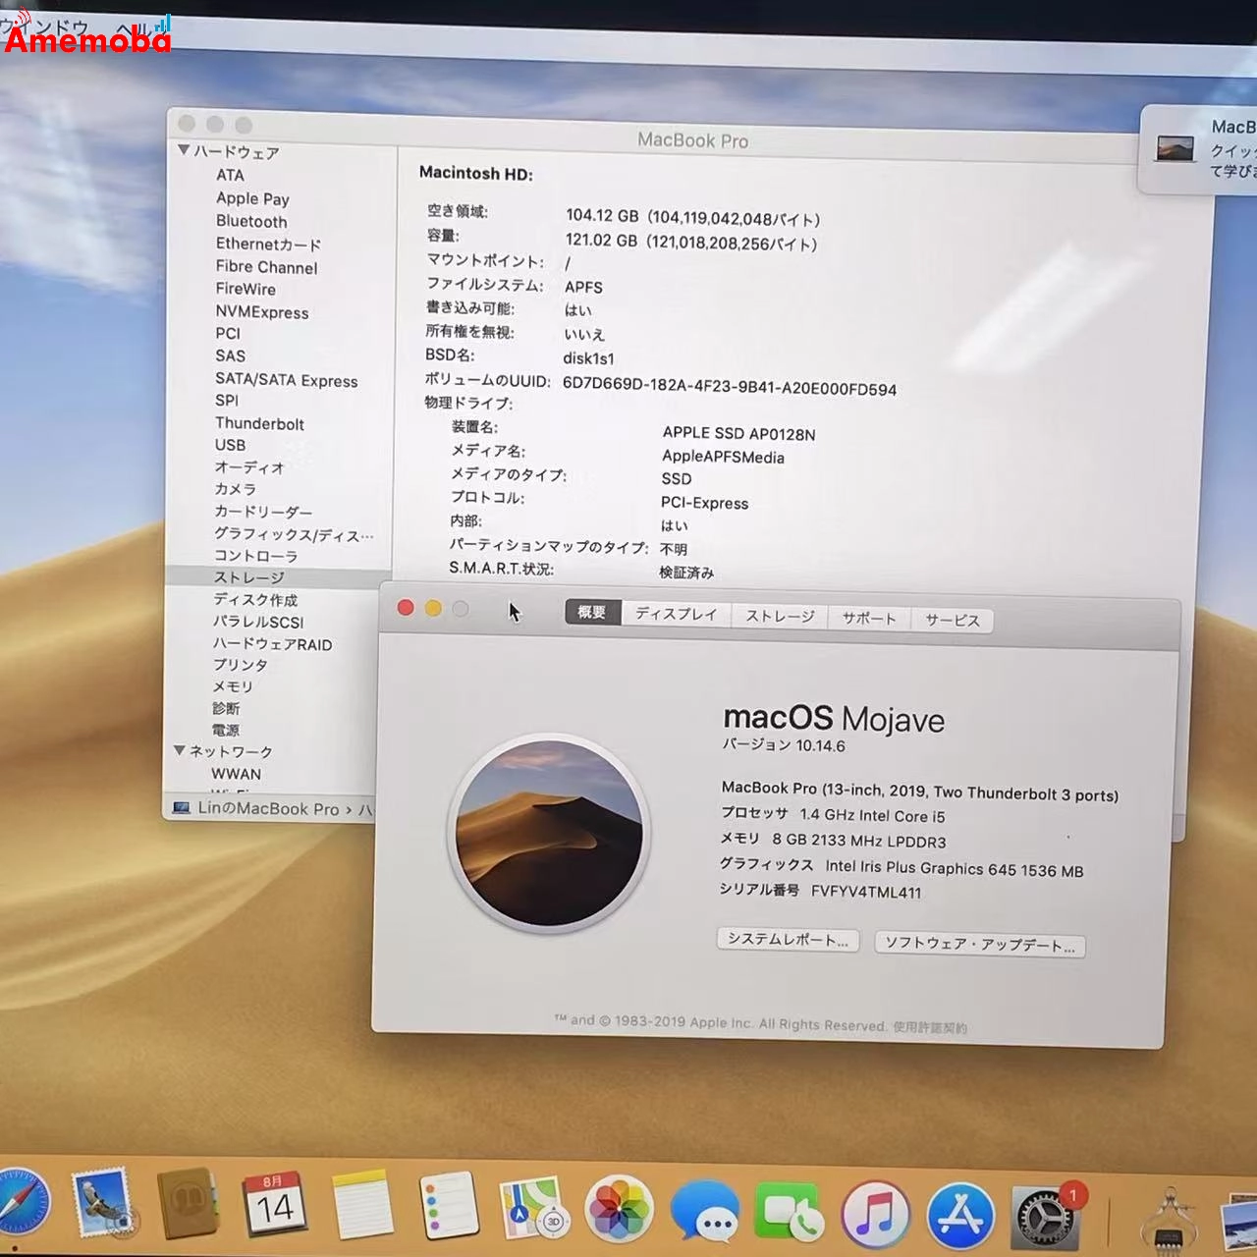Click the システムレポート button

click(x=787, y=941)
